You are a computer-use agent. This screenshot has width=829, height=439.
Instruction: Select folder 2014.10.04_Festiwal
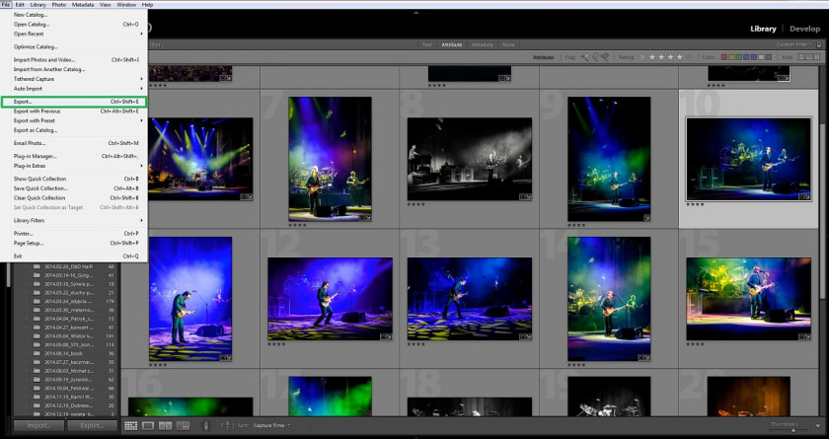69,389
